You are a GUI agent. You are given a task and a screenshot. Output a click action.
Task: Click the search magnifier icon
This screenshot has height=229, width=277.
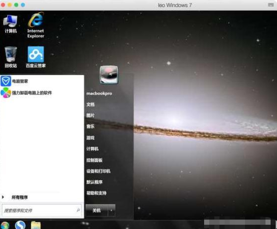click(78, 210)
